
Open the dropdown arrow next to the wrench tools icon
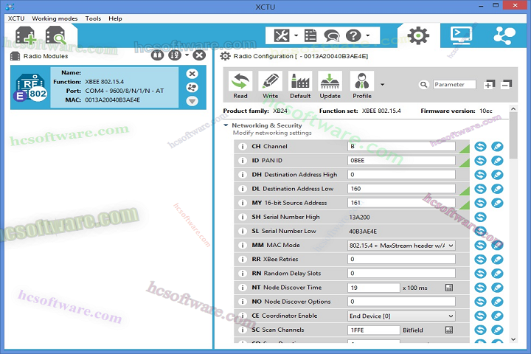pyautogui.click(x=296, y=35)
